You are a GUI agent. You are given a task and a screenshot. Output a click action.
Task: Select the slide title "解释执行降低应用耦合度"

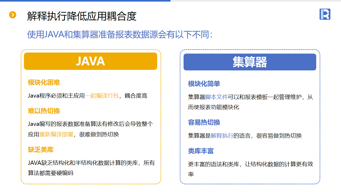[82, 16]
